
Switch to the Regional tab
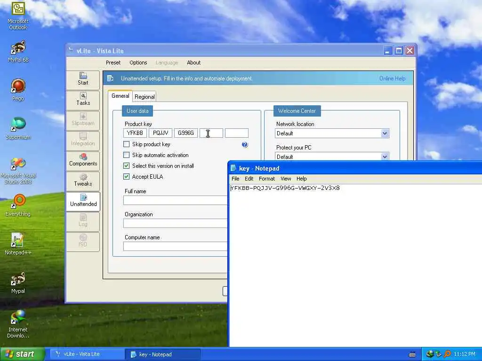145,97
